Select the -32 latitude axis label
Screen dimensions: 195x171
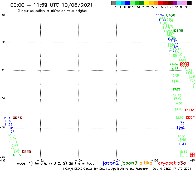pos(2,42)
